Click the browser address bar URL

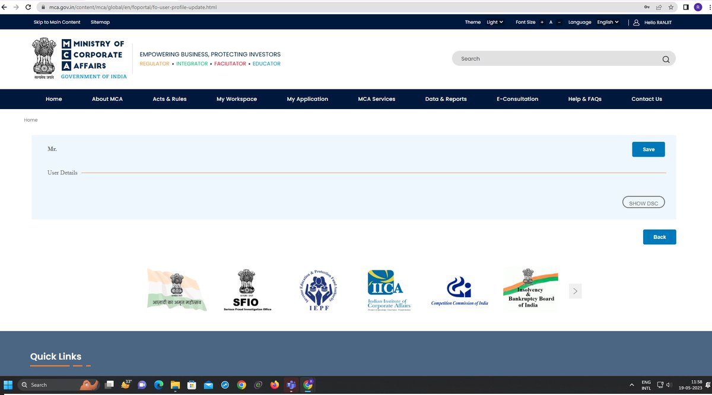132,7
